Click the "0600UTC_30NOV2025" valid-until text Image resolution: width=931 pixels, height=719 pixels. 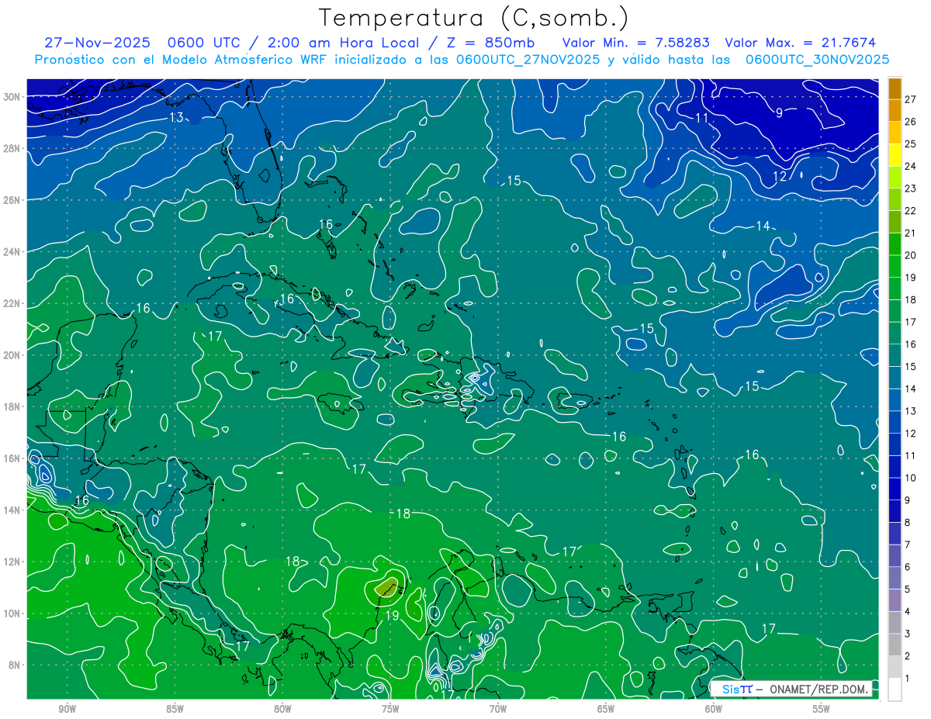click(x=817, y=59)
